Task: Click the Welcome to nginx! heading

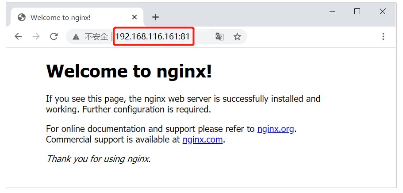Action: point(129,71)
